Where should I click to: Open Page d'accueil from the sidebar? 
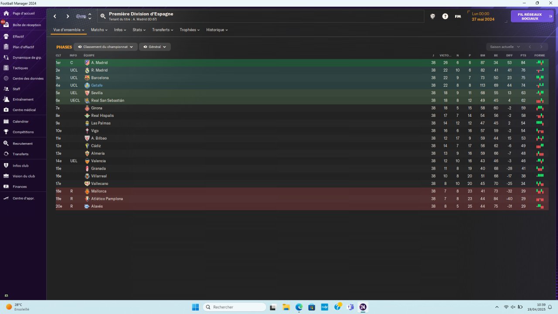tap(23, 14)
